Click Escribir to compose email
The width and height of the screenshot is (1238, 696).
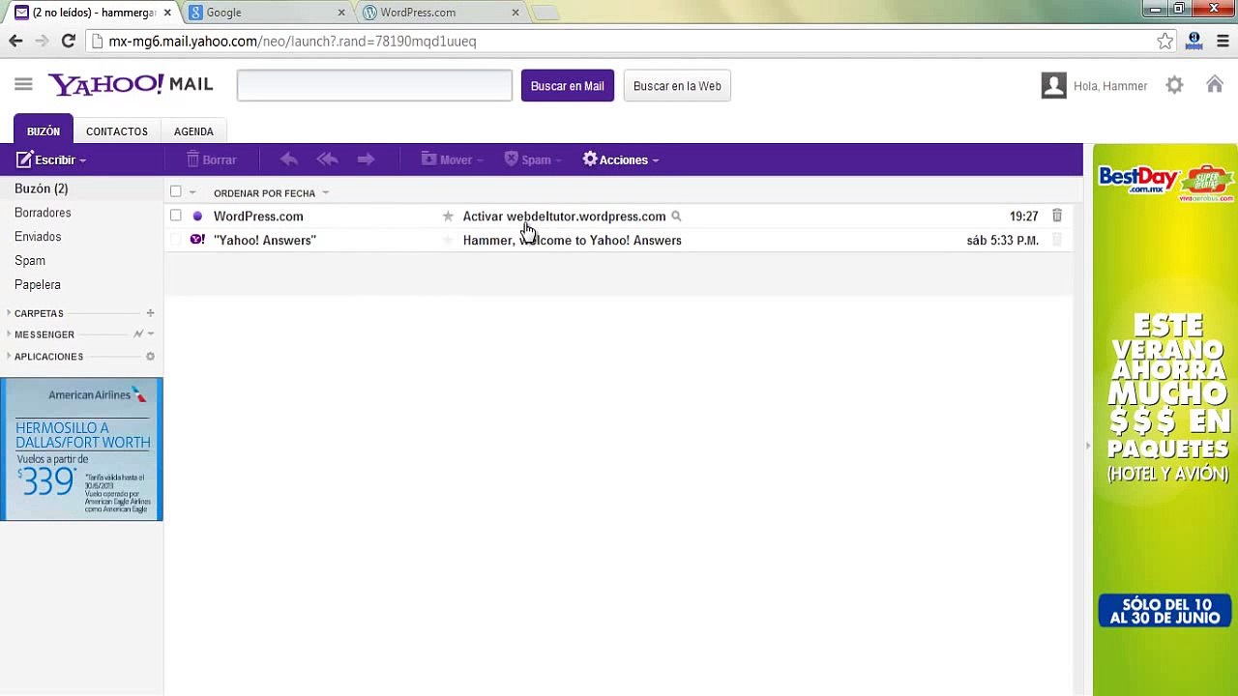tap(45, 159)
